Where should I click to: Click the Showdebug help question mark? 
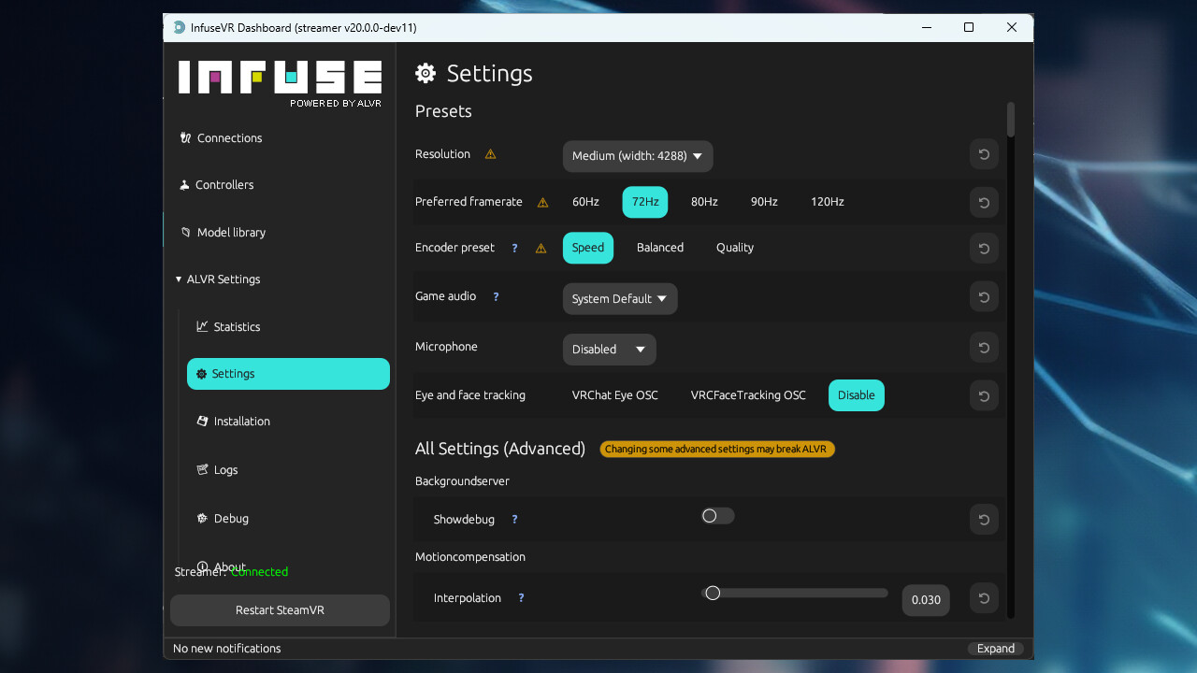(x=514, y=520)
